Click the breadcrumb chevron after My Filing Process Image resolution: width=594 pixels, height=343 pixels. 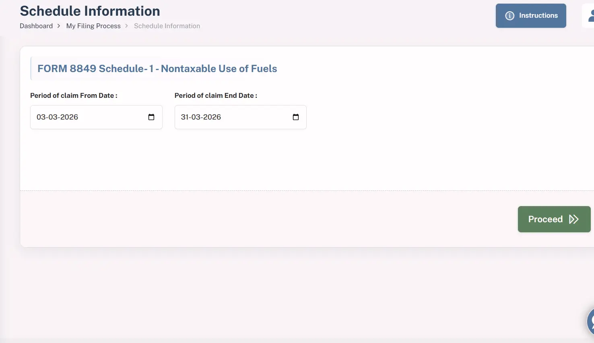coord(126,26)
